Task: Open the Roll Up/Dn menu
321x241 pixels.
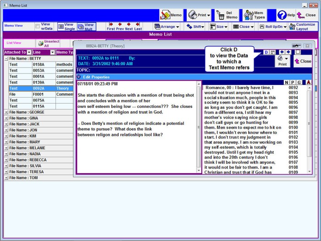Action: 272,27
